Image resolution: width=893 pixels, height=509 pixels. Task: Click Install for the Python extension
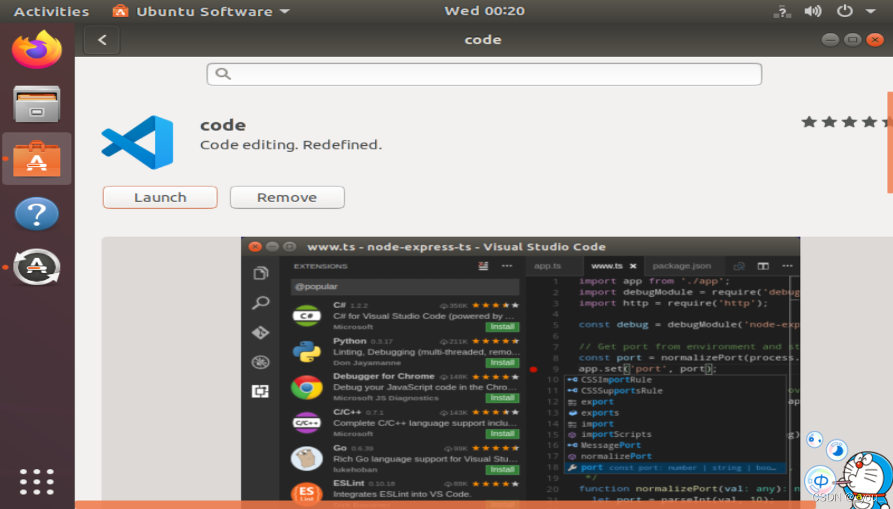tap(502, 363)
